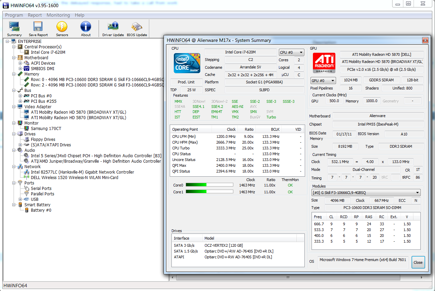Image resolution: width=435 pixels, height=291 pixels.
Task: Click the Network category tree icon
Action: [x=20, y=166]
